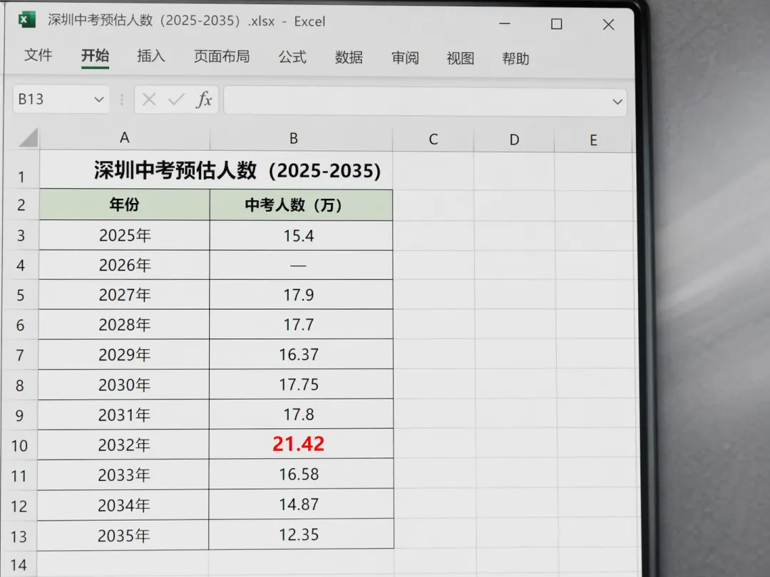Expand the formula bar chevron
Screen dimensions: 770x577
[x=617, y=102]
